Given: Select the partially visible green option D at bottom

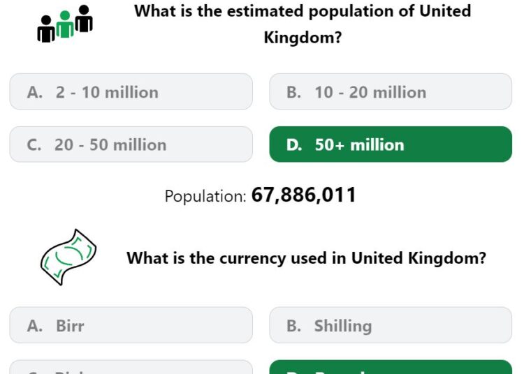Looking at the screenshot, I should click(x=391, y=367).
